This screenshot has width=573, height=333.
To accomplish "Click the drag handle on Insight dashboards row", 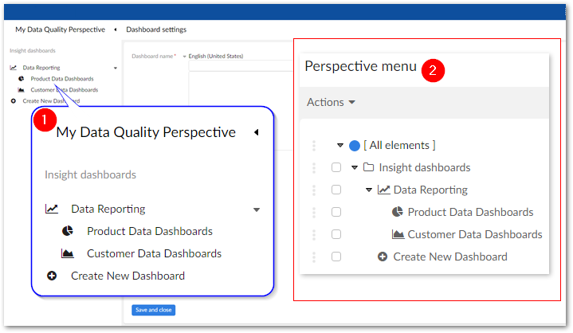I will [x=314, y=167].
